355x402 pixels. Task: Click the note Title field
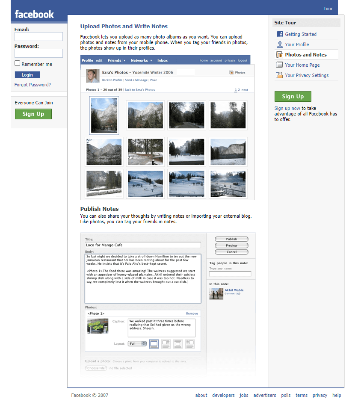click(x=143, y=245)
